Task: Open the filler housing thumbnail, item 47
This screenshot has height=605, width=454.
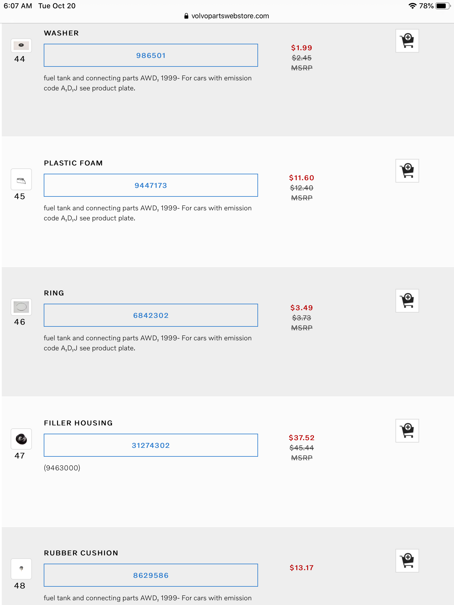Action: point(21,439)
